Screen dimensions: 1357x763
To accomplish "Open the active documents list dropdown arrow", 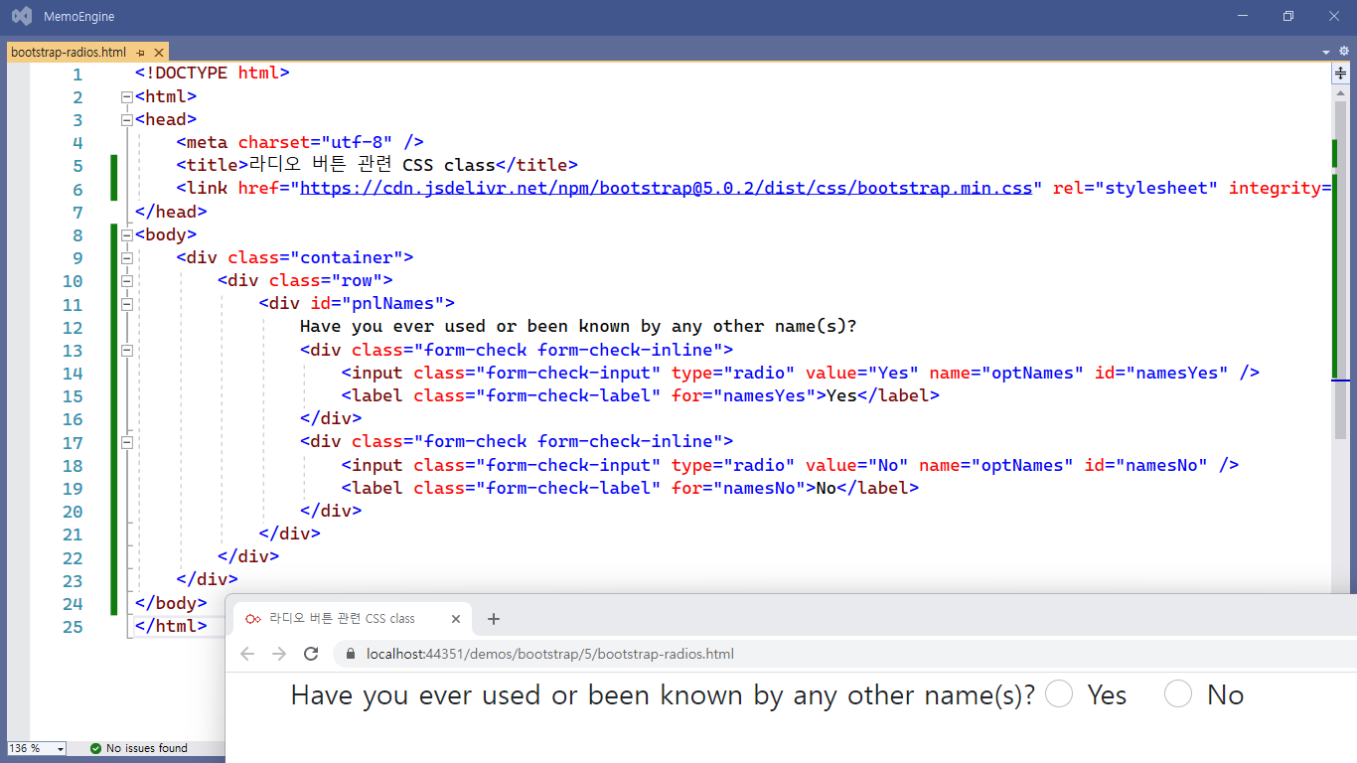I will click(1326, 52).
